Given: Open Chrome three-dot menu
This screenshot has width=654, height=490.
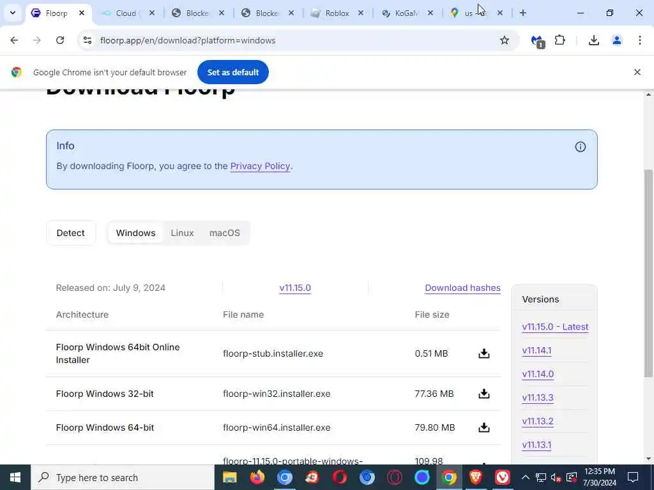Looking at the screenshot, I should 640,40.
